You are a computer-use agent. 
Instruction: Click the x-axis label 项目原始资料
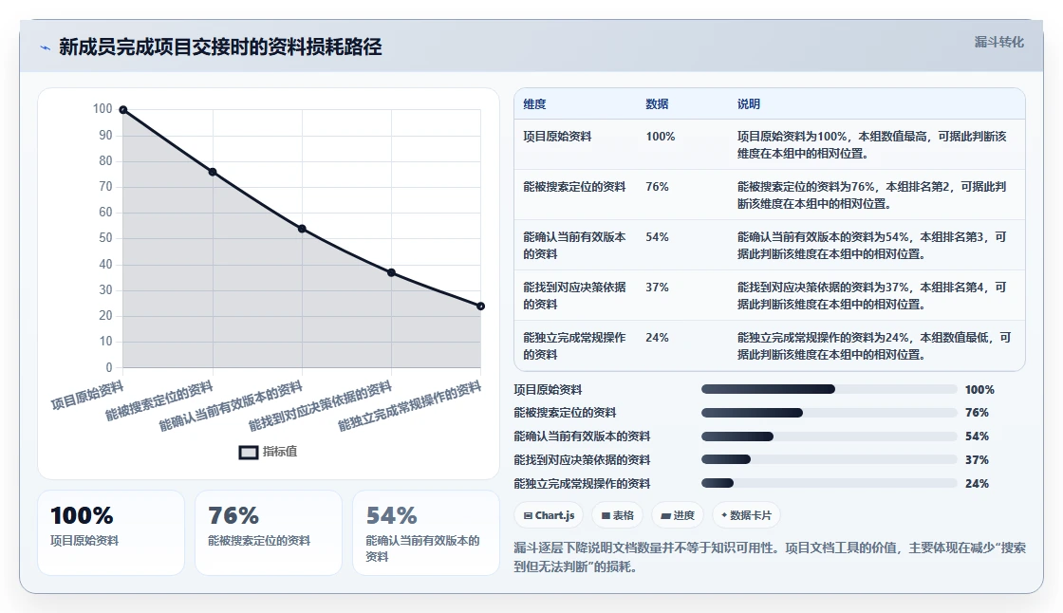pos(87,396)
